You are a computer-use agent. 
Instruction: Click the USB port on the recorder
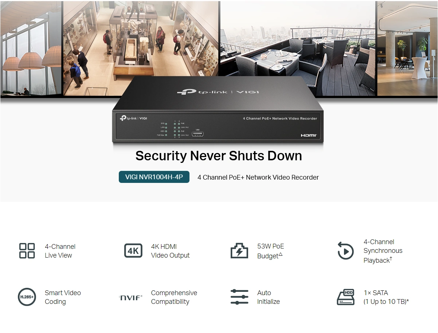[198, 134]
